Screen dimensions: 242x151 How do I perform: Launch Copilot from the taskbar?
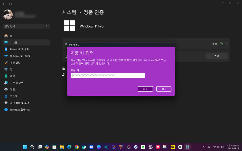47,147
